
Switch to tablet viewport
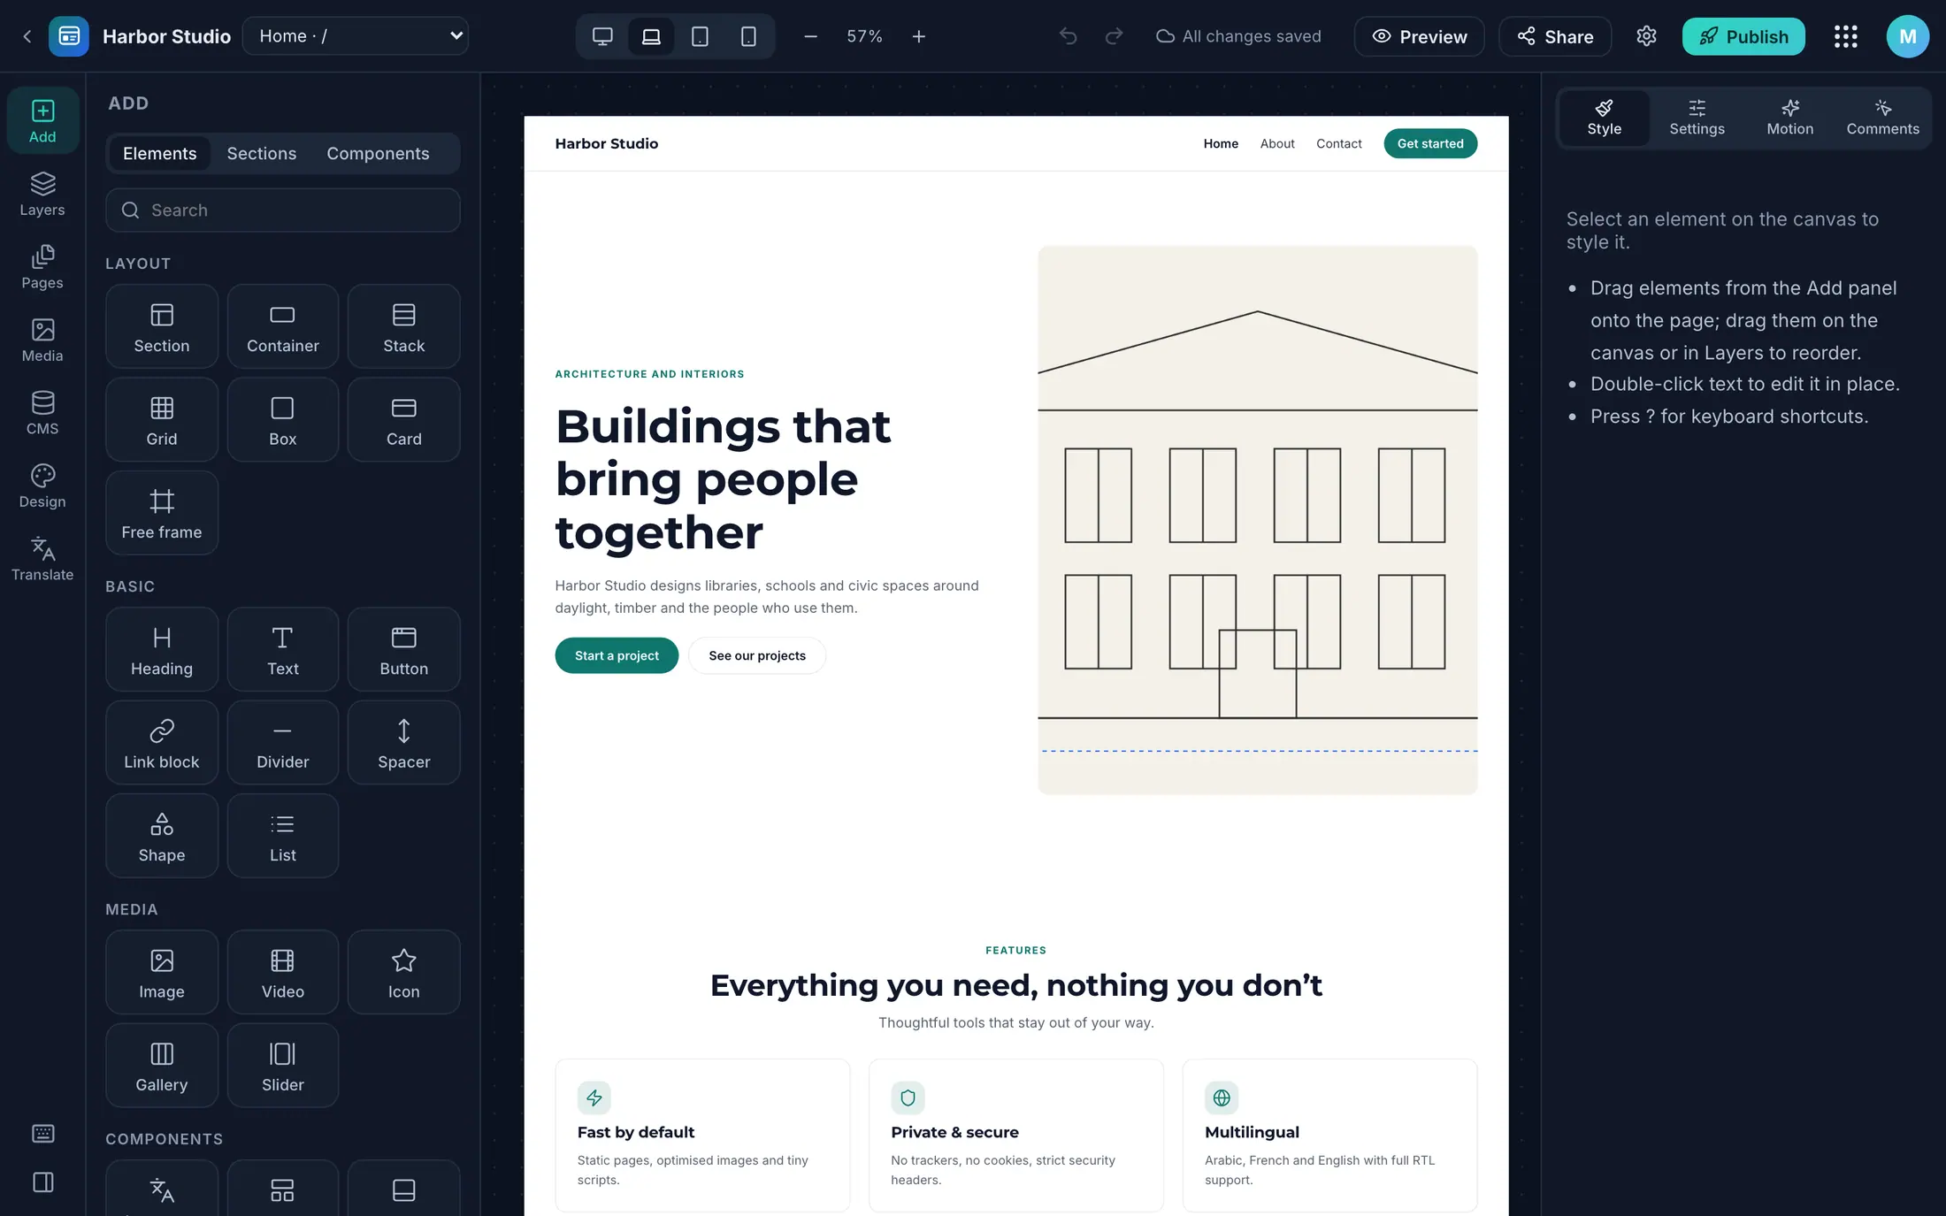[700, 36]
